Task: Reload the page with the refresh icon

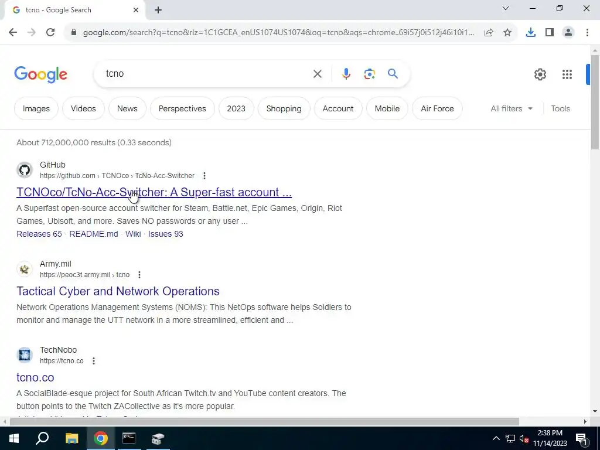Action: 50,33
